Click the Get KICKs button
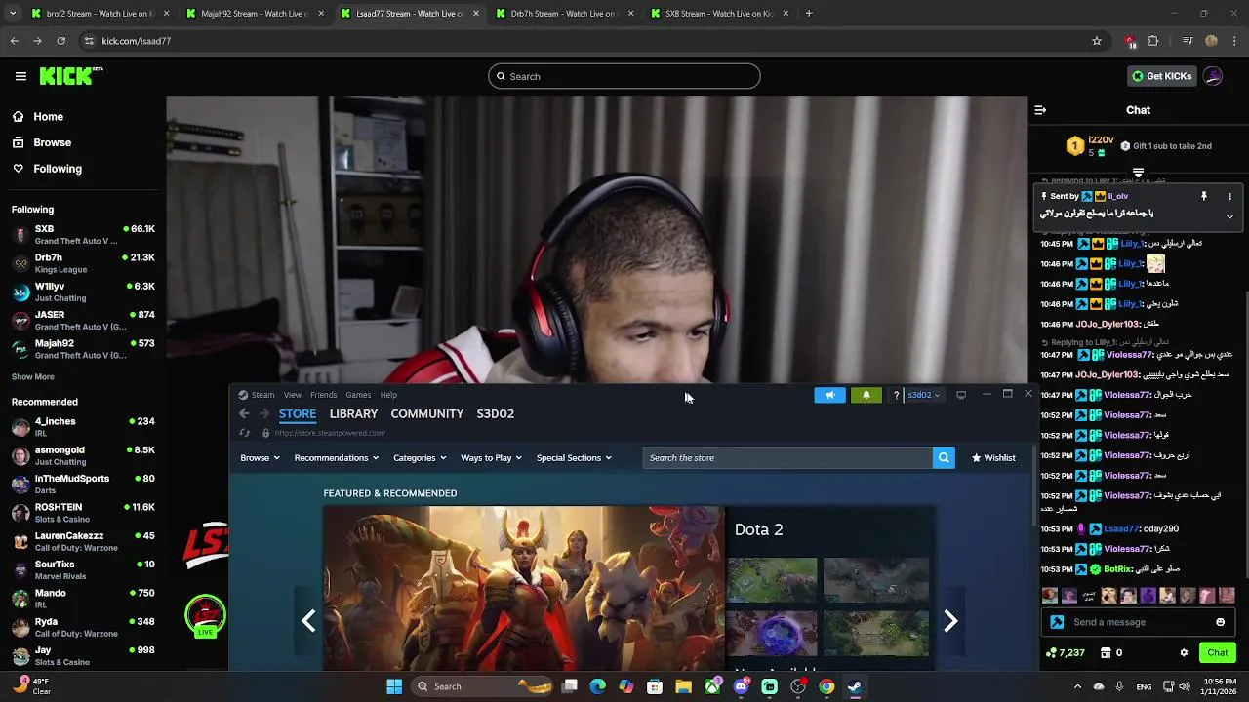The image size is (1249, 702). point(1161,76)
